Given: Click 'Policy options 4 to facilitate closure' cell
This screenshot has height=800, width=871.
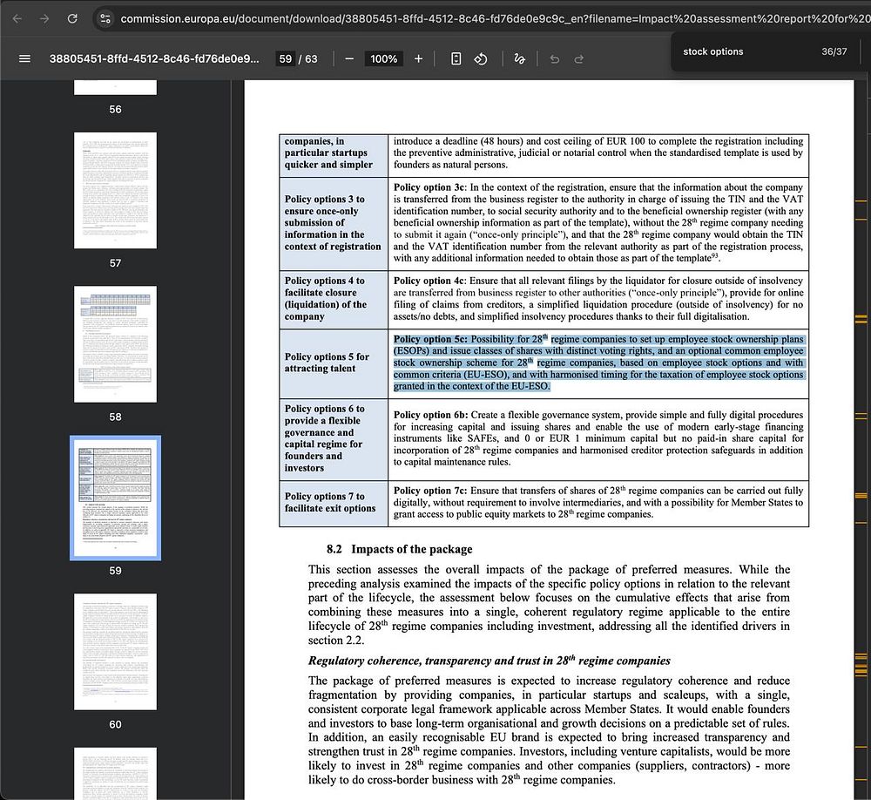Looking at the screenshot, I should (x=334, y=299).
